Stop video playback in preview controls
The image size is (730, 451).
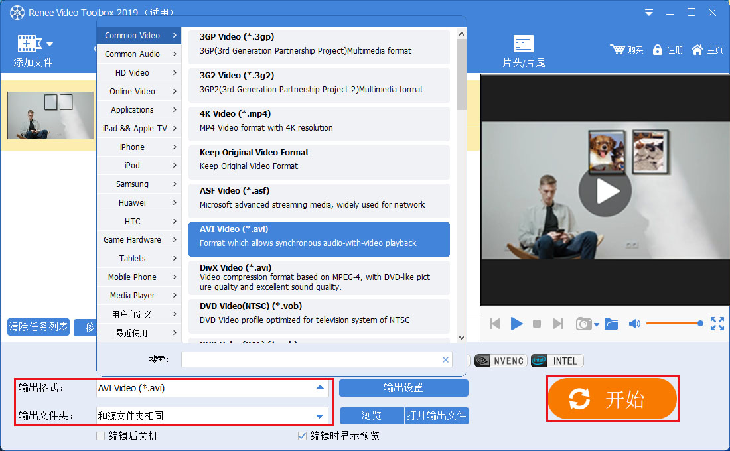coord(537,324)
